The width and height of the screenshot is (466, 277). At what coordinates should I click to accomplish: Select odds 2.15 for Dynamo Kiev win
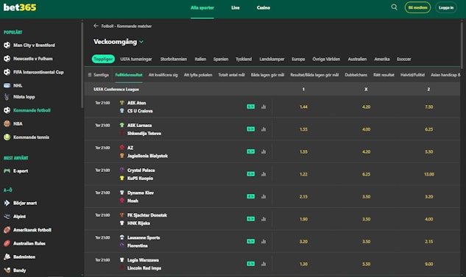pos(303,197)
